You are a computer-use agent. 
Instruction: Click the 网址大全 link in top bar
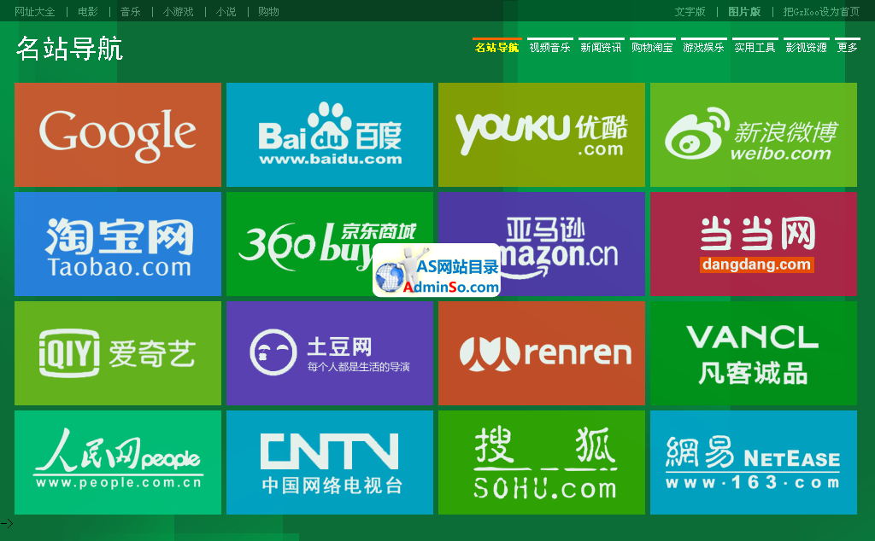click(x=34, y=12)
